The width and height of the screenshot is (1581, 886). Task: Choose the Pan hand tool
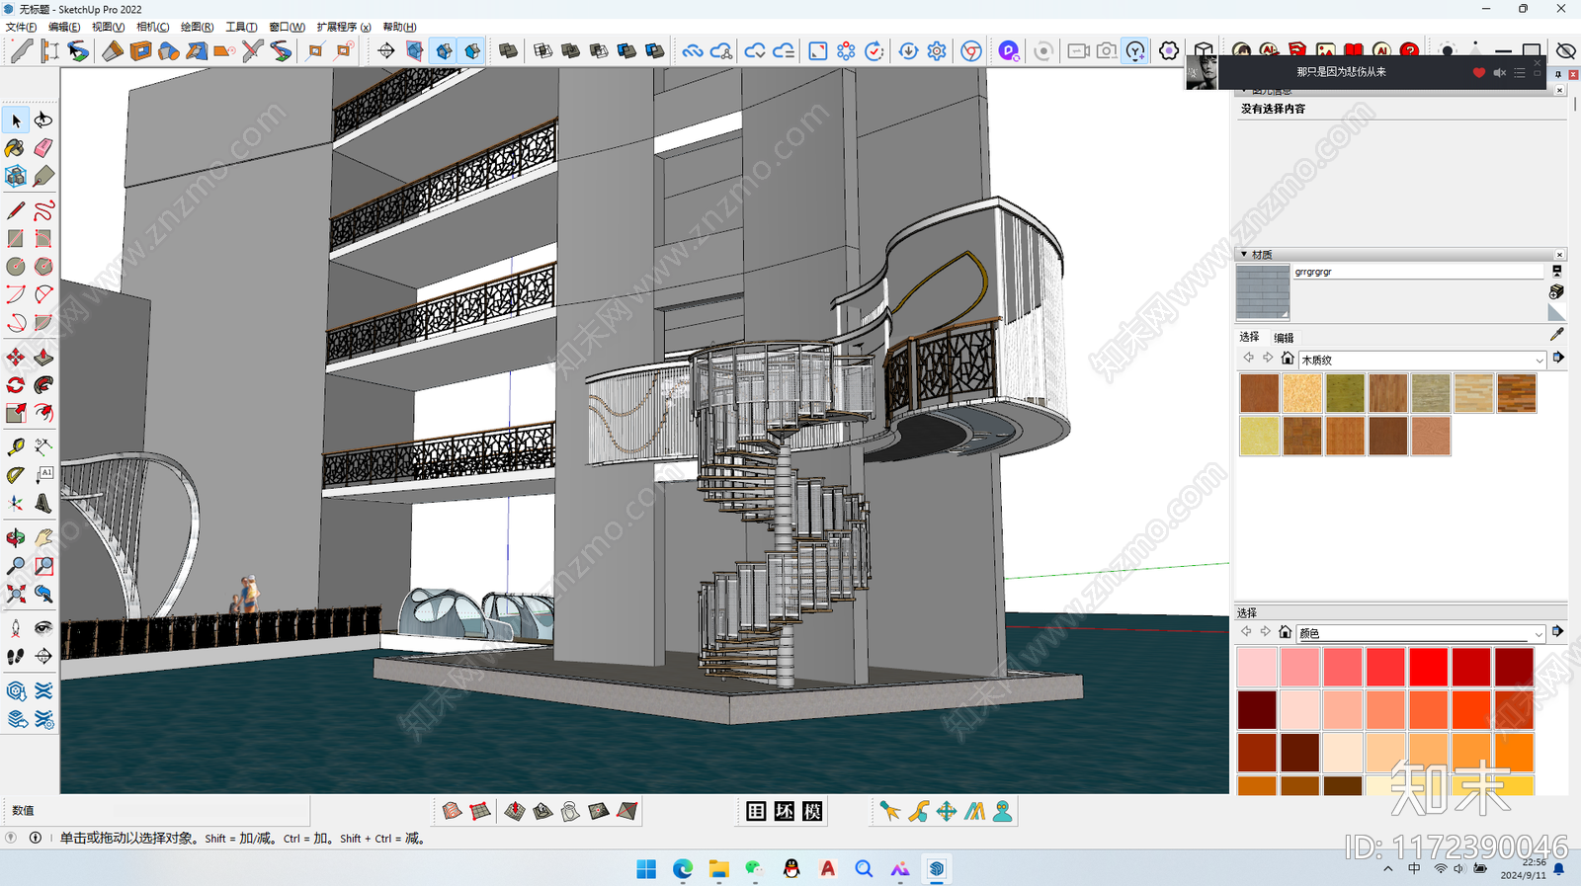coord(43,538)
